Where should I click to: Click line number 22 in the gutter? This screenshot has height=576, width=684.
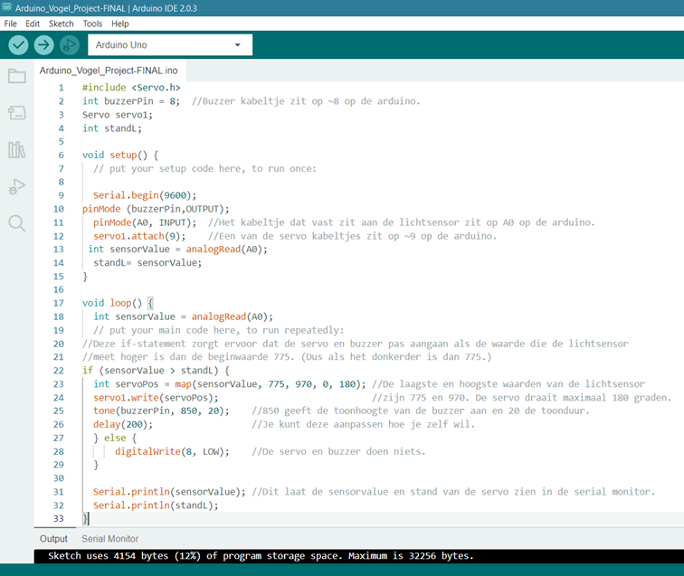(x=59, y=371)
